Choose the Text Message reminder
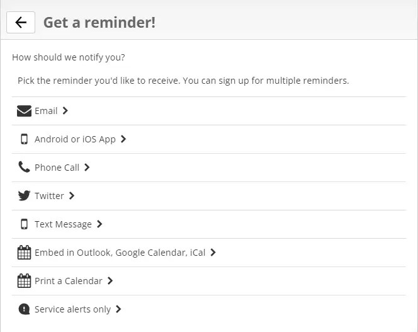 [63, 224]
